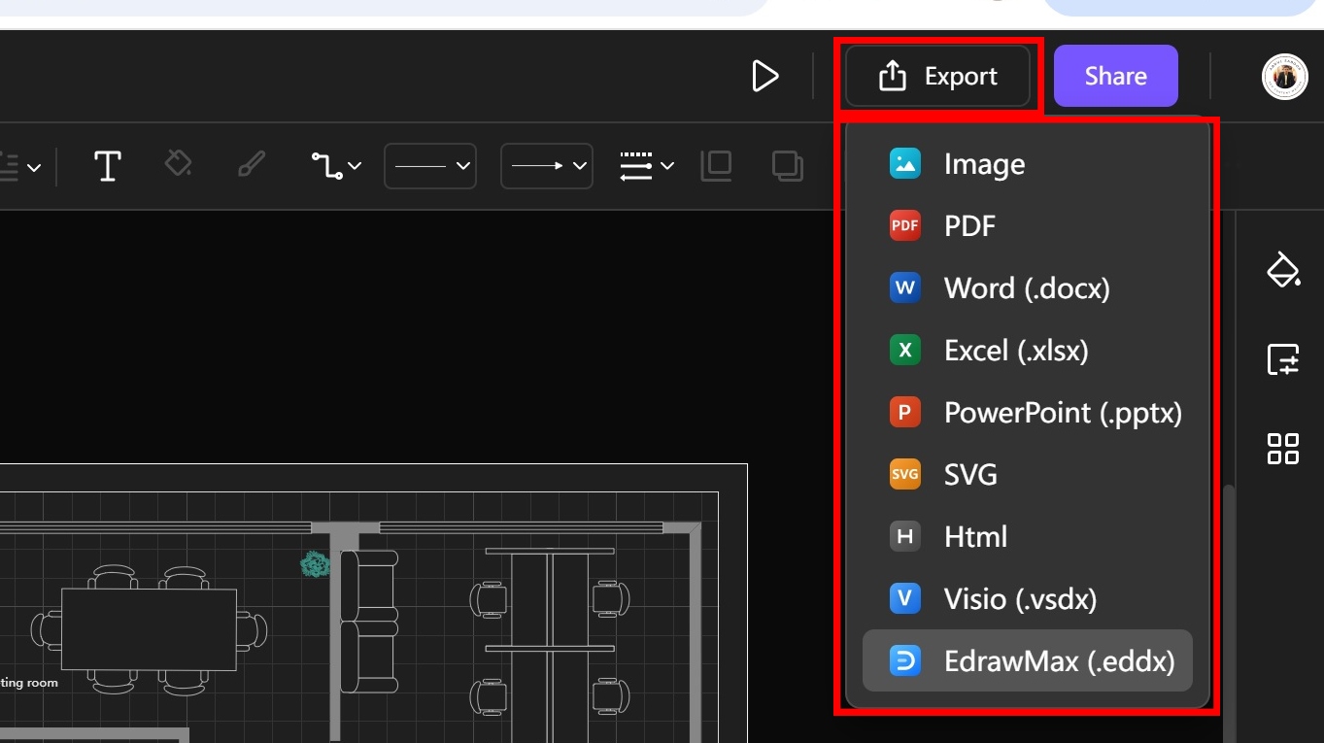Expand the connector type dropdown arrow
This screenshot has height=743, width=1324.
click(355, 166)
